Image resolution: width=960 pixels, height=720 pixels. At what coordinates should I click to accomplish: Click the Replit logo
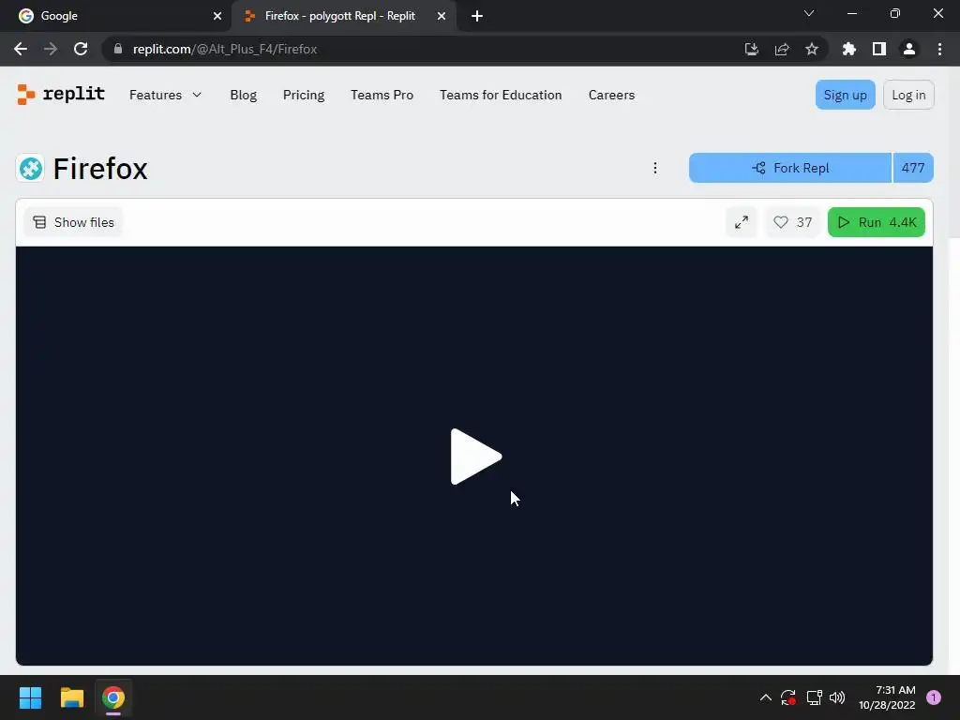point(61,95)
